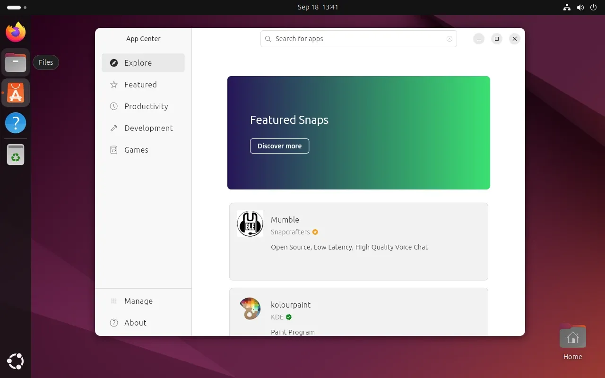Image resolution: width=605 pixels, height=378 pixels.
Task: Select the Explore sidebar item
Action: pyautogui.click(x=143, y=63)
